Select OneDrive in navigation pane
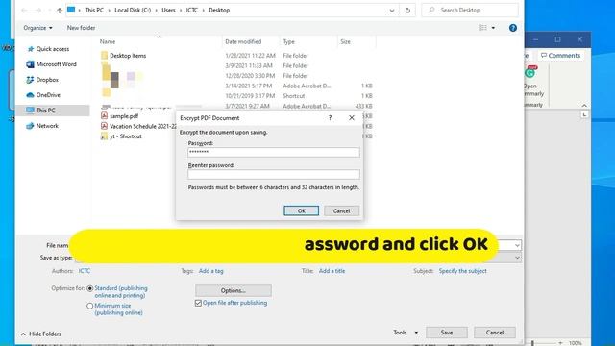Screen dimensions: 615x346 pyautogui.click(x=48, y=95)
